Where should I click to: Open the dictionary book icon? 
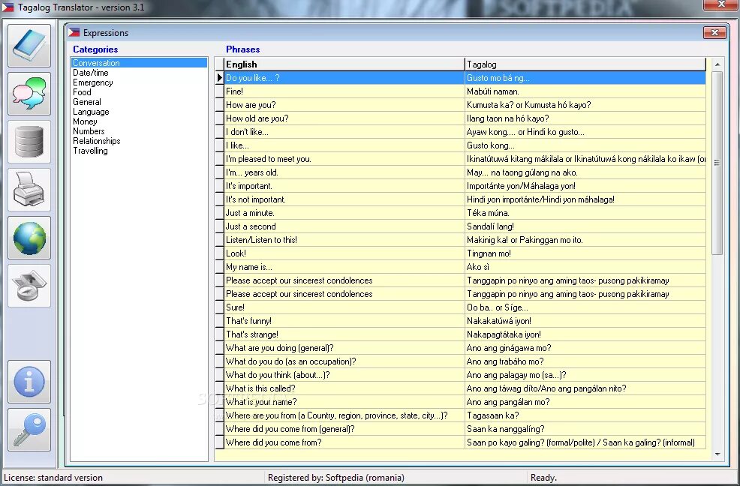29,46
